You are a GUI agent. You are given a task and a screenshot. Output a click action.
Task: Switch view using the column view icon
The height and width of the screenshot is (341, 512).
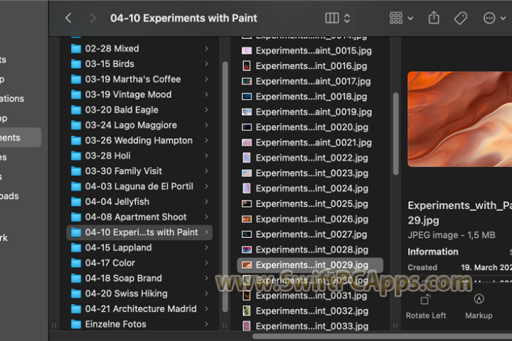point(332,18)
